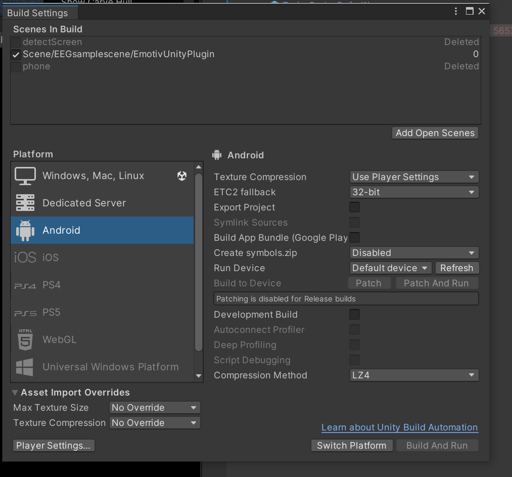The width and height of the screenshot is (512, 477).
Task: Click the Unity logo beside Windows, Mac, Linux
Action: [x=182, y=176]
